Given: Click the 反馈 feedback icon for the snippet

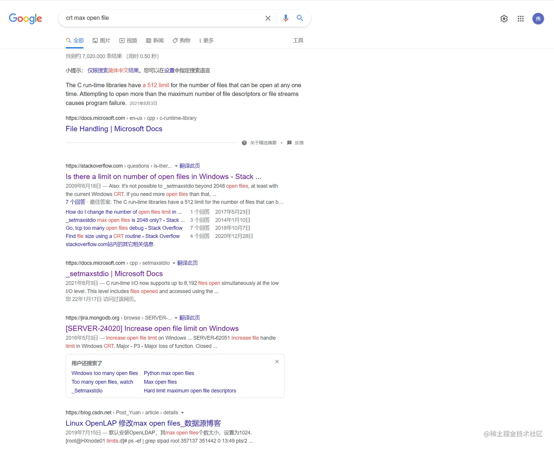Looking at the screenshot, I should point(289,143).
